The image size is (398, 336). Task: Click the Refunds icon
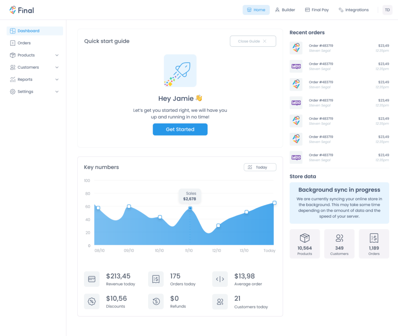156,301
